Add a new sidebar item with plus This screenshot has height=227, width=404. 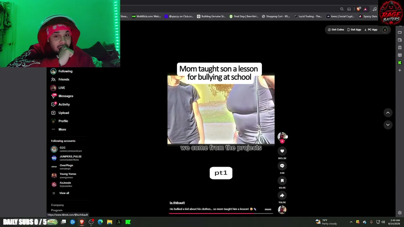tap(400, 70)
